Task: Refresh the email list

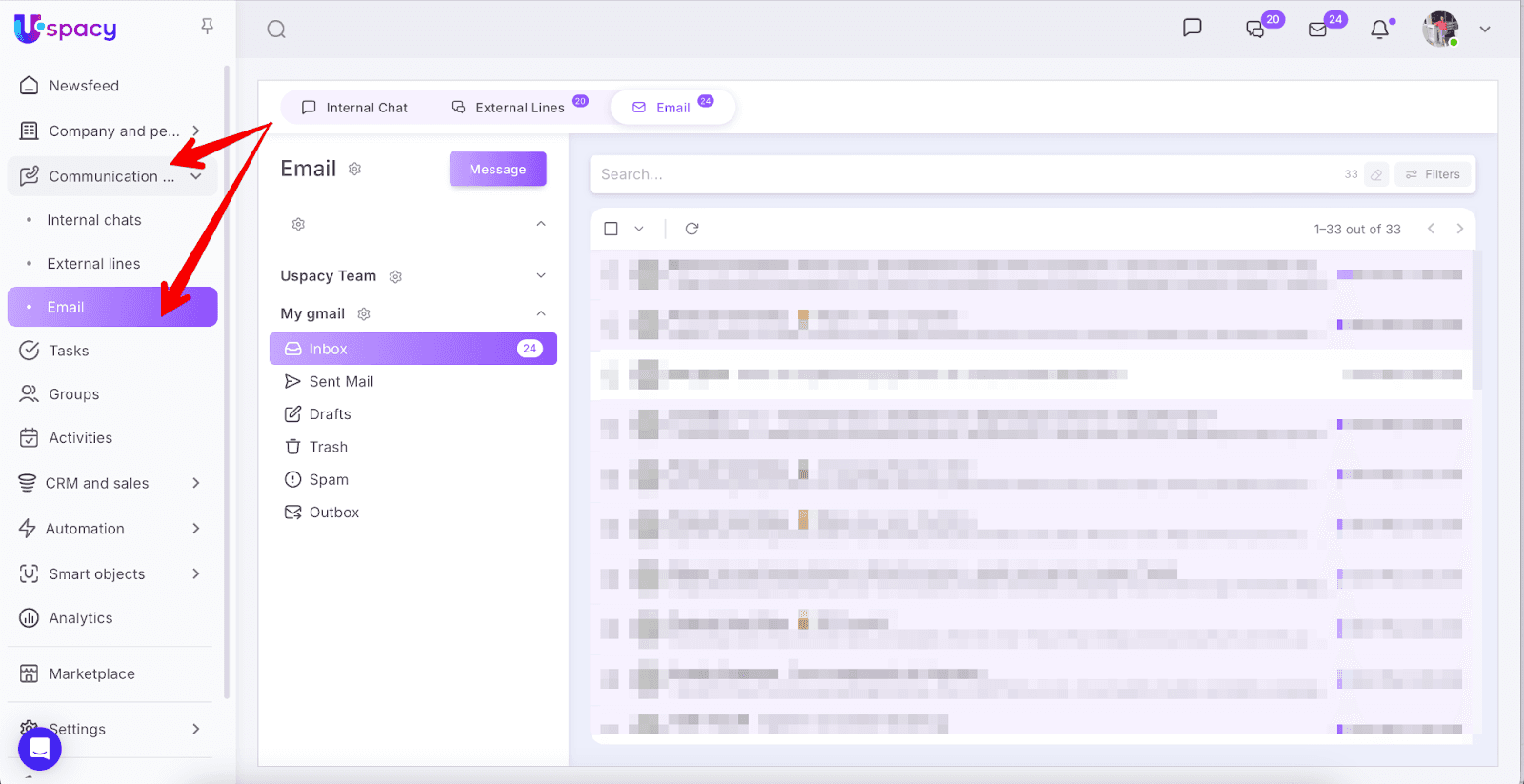Action: click(692, 229)
